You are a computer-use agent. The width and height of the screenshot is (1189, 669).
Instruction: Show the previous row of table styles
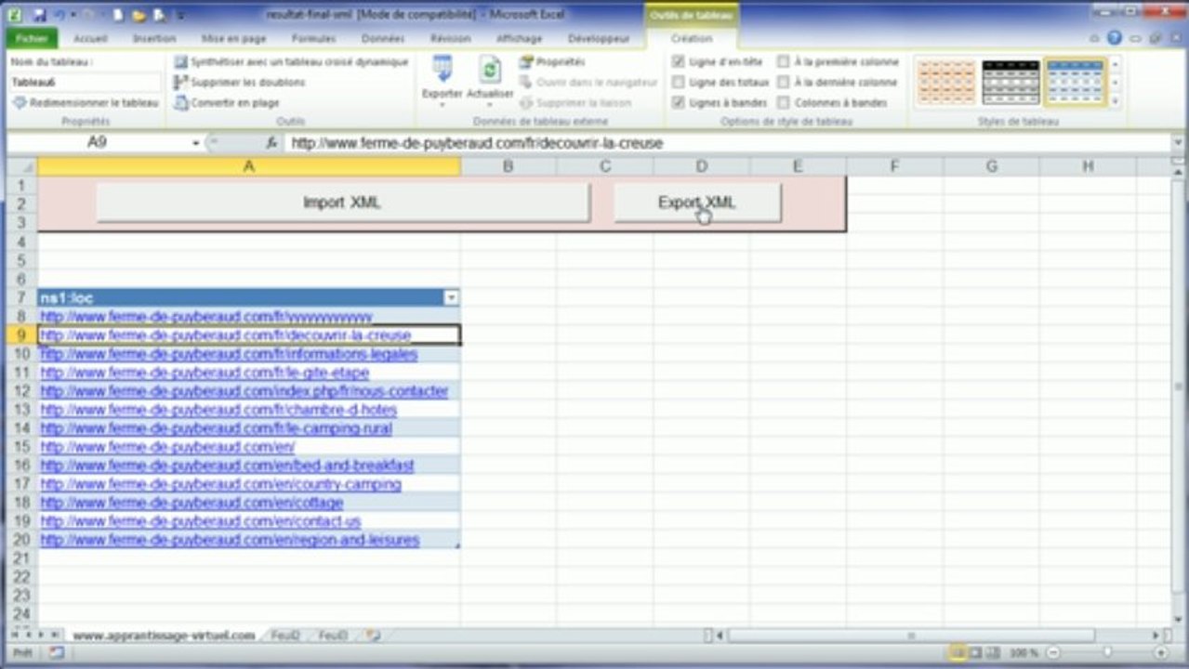coord(1116,63)
